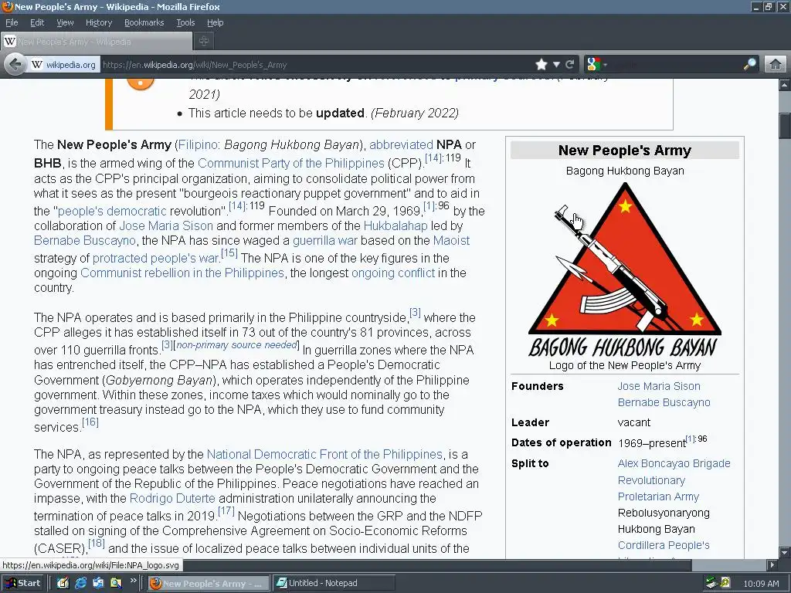
Task: Click citation reference [15]
Action: pyautogui.click(x=229, y=252)
